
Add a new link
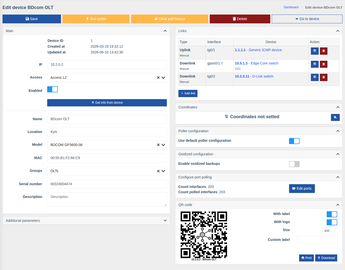coord(188,93)
